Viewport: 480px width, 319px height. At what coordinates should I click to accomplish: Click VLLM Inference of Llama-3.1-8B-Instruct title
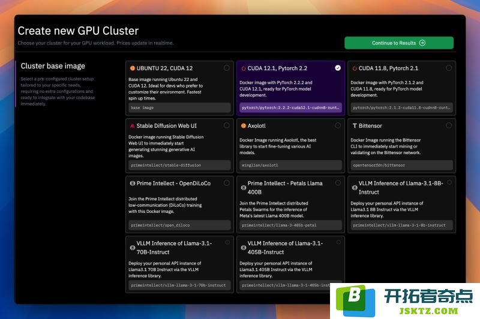pyautogui.click(x=401, y=188)
